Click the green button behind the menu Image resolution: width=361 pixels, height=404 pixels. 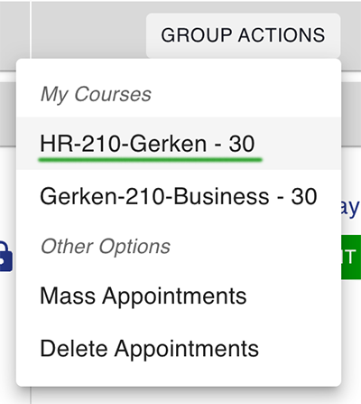351,257
